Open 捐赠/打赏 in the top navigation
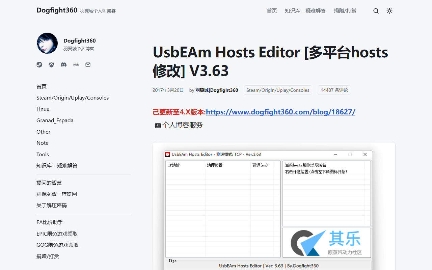Image resolution: width=432 pixels, height=270 pixels. pos(345,11)
